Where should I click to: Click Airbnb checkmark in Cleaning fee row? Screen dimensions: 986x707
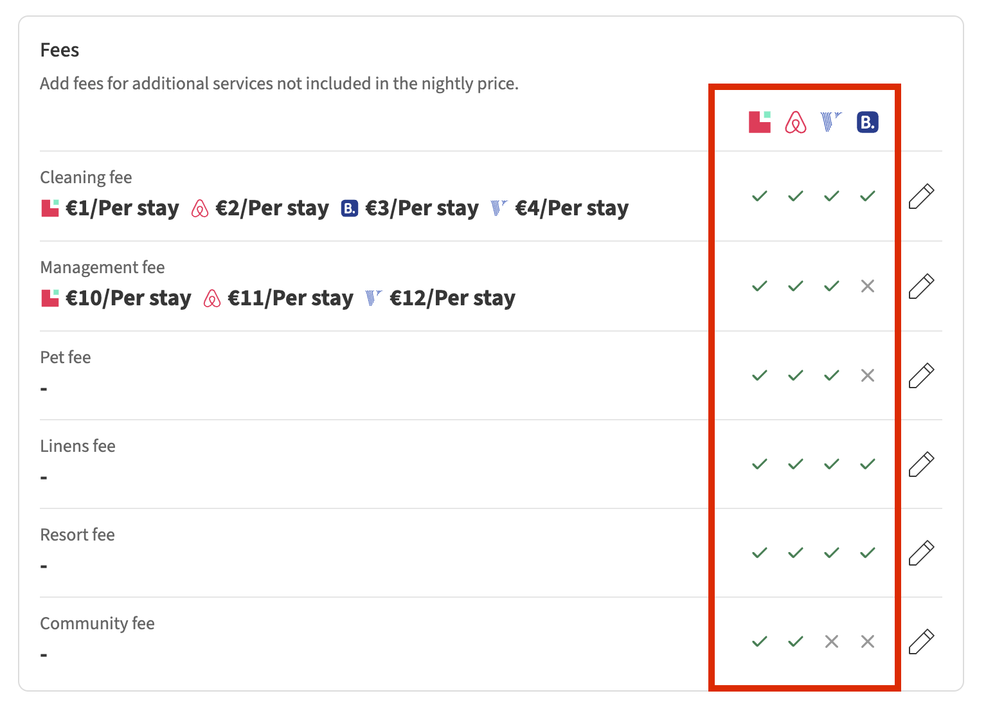coord(795,196)
